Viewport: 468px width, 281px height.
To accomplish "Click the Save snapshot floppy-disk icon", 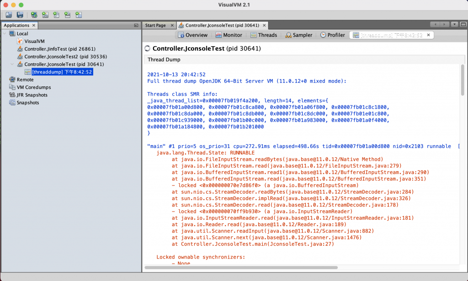I will point(20,15).
